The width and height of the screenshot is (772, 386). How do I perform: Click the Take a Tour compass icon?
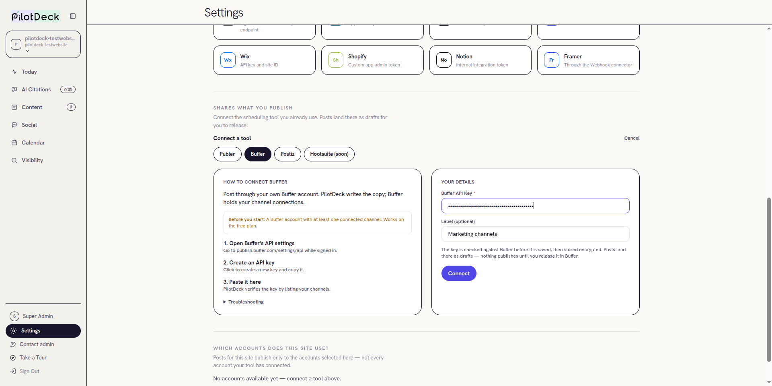point(13,357)
